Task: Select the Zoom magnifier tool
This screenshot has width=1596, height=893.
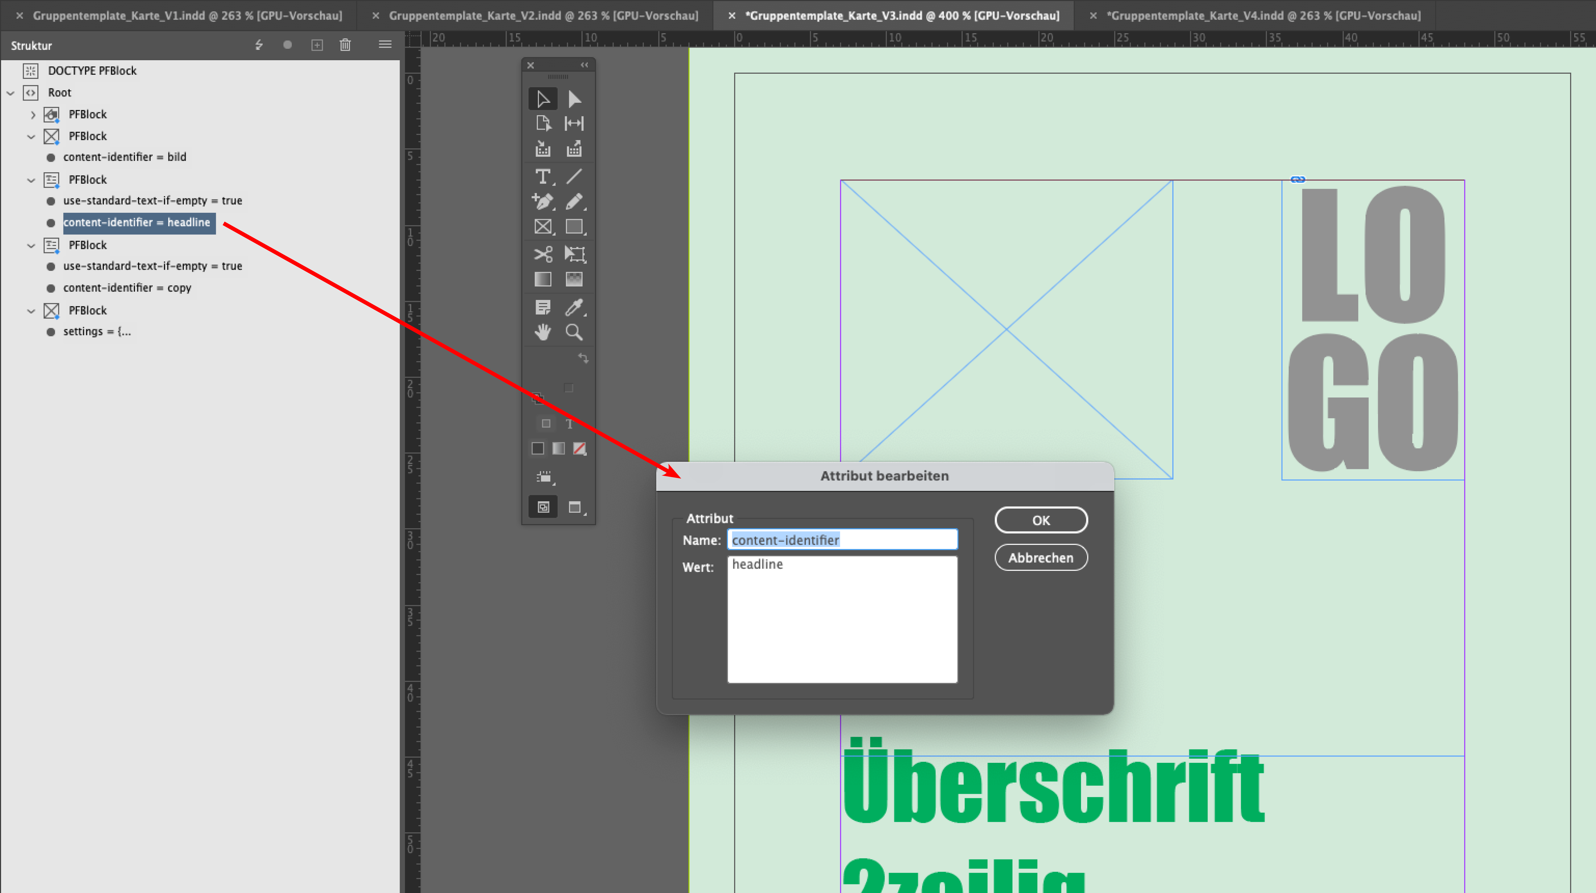Action: coord(574,332)
